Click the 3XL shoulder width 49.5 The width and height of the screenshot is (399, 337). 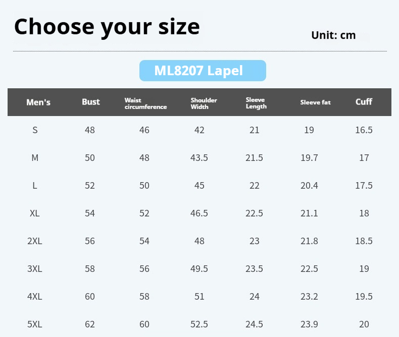click(x=199, y=269)
